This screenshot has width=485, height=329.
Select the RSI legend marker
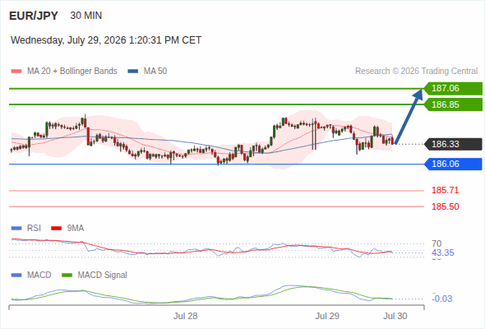click(x=16, y=229)
